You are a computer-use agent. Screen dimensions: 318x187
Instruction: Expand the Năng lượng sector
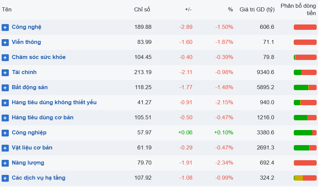5,163
